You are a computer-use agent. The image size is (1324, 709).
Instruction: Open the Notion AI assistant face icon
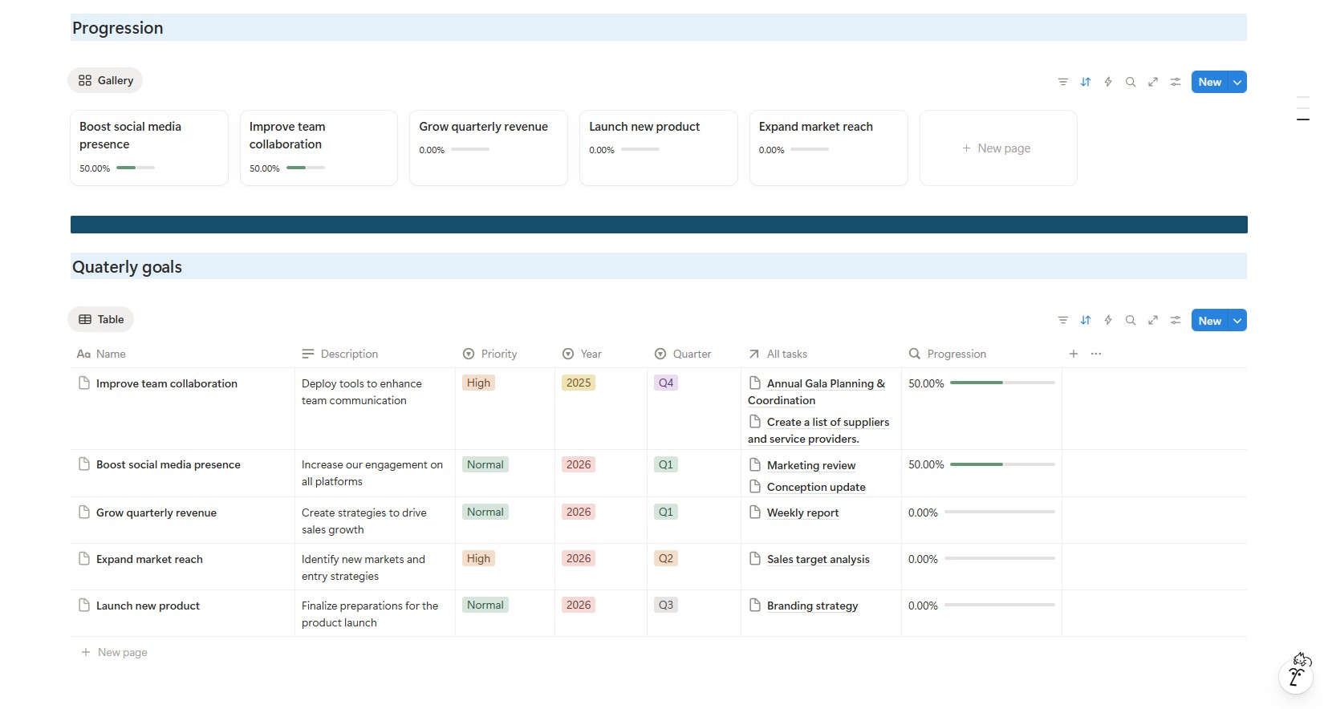tap(1296, 672)
